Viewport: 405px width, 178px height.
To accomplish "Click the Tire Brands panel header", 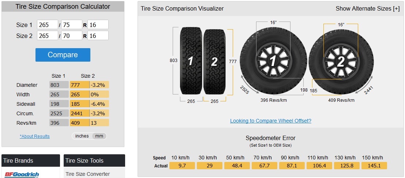I will (31, 160).
